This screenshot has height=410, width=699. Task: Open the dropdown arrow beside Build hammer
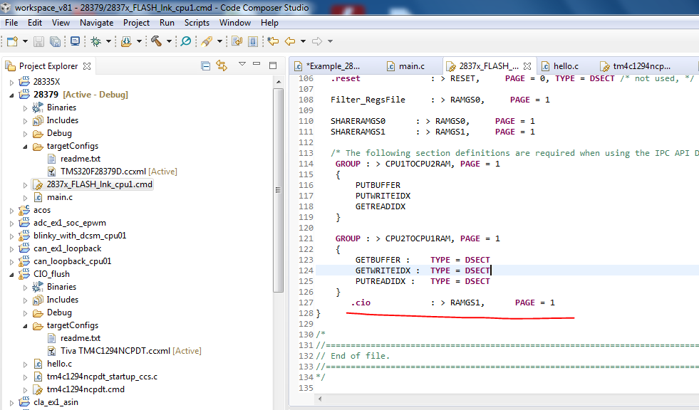[169, 41]
